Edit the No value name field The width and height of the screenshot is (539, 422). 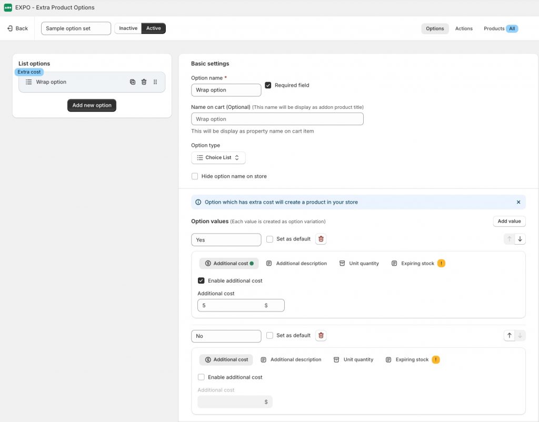[x=226, y=336]
